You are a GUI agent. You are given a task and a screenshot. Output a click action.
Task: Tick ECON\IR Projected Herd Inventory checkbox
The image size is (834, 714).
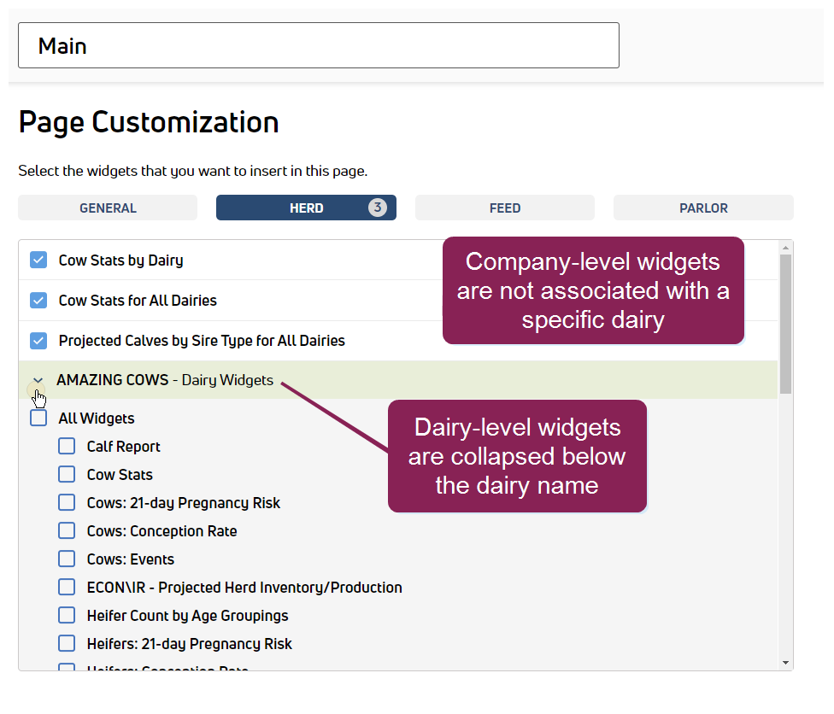click(67, 588)
